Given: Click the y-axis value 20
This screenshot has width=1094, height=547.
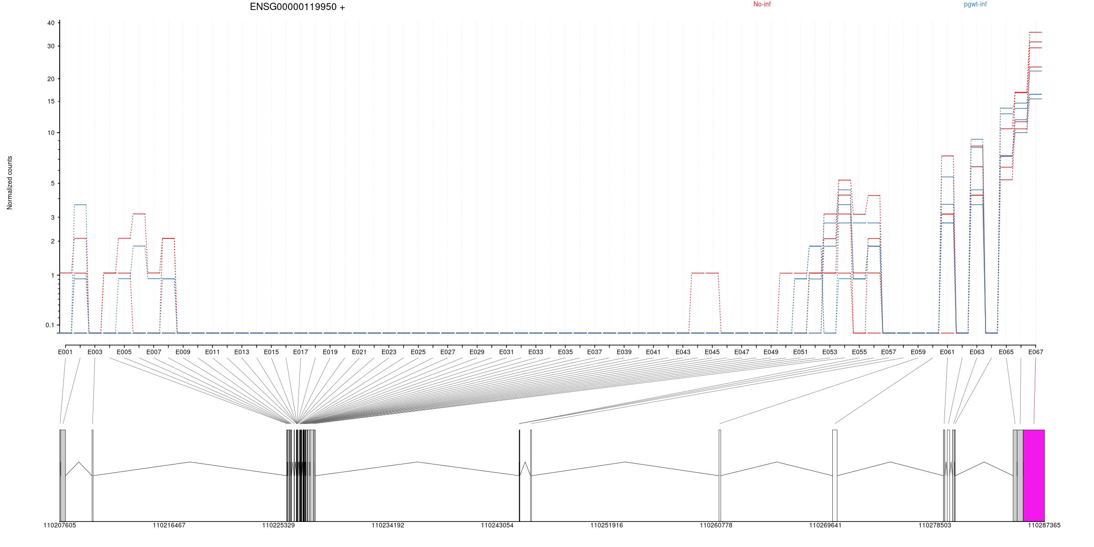Looking at the screenshot, I should 51,79.
